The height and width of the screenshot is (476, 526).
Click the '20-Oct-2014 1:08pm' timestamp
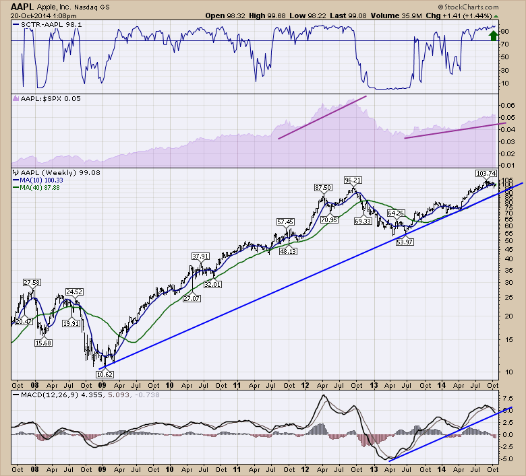44,15
